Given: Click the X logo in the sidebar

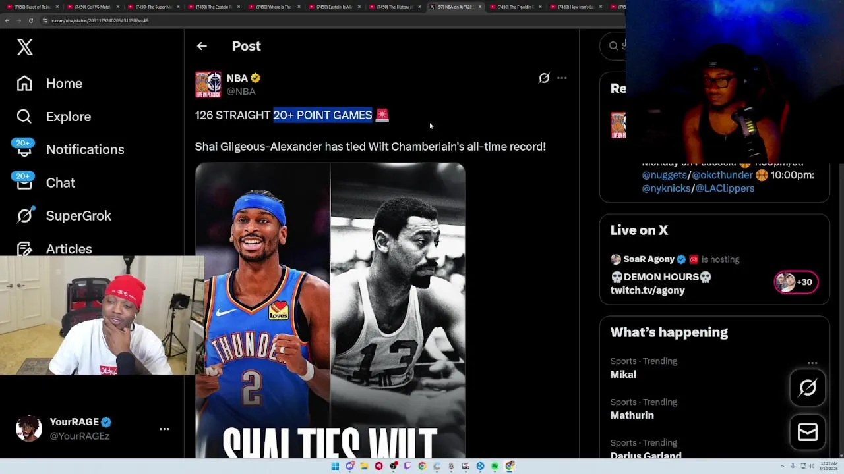Looking at the screenshot, I should (24, 47).
